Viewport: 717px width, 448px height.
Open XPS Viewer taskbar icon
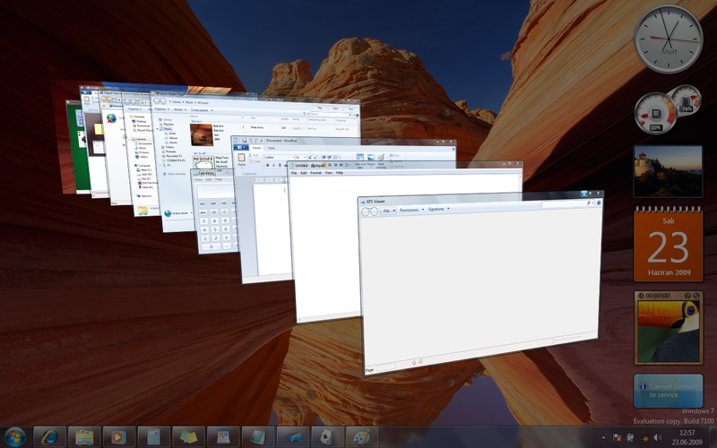tap(293, 437)
